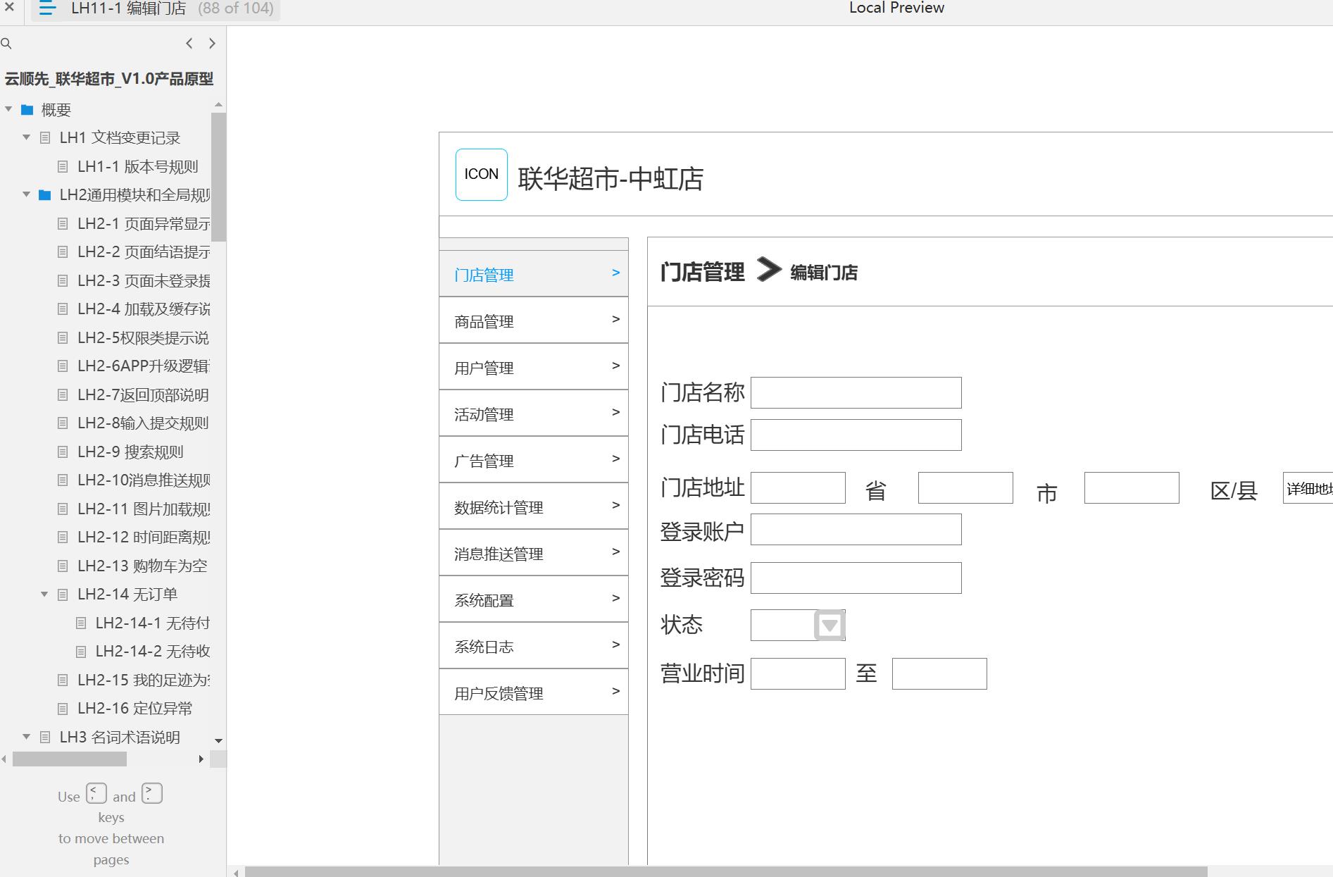Screen dimensions: 1333x877
Task: Click the 概要 folder icon
Action: pos(27,110)
